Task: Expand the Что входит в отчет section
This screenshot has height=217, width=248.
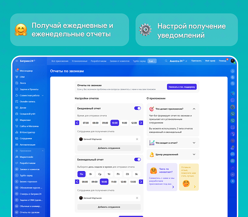Action: 194,143
